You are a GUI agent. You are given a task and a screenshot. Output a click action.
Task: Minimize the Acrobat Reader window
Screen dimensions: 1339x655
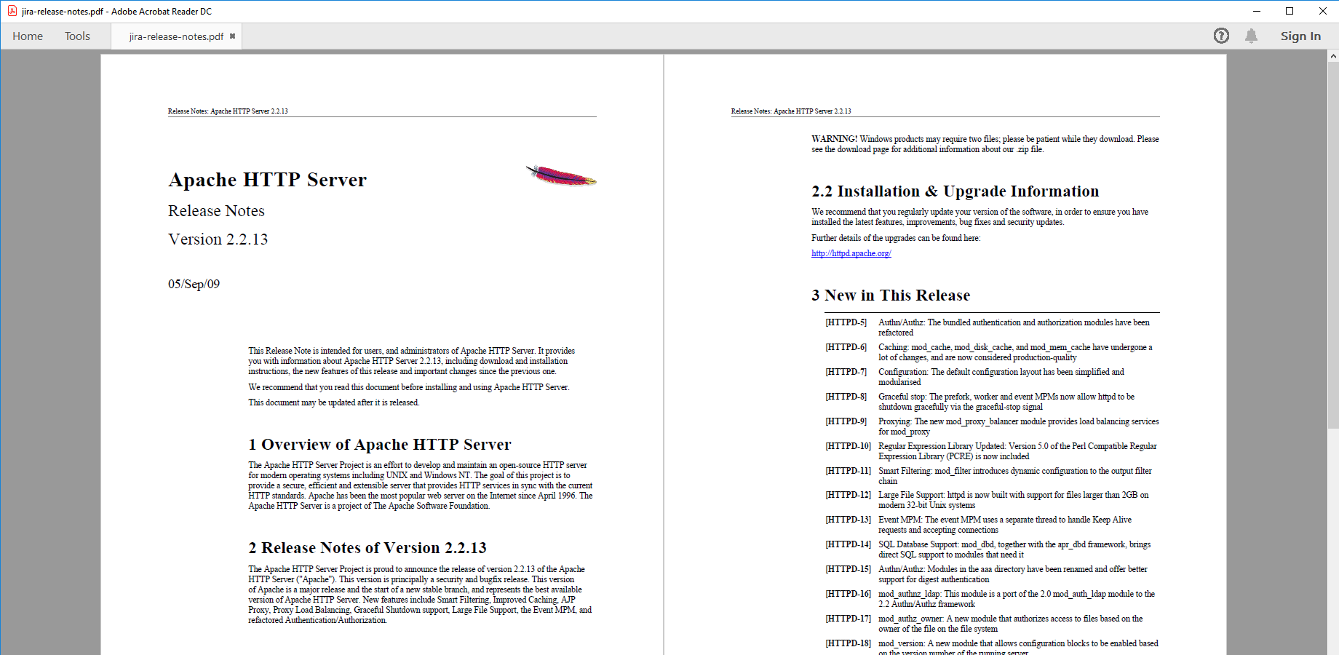tap(1256, 11)
